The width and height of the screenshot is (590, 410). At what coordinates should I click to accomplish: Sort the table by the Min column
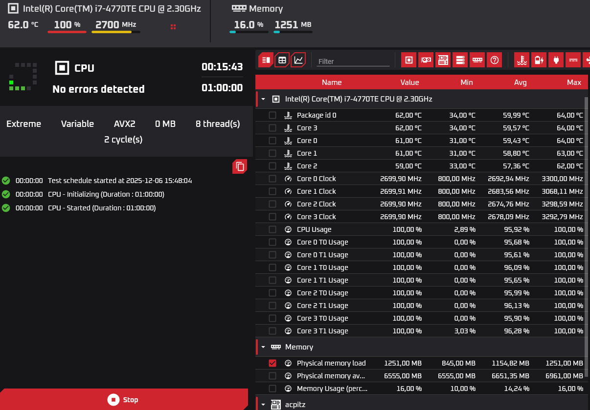click(x=467, y=82)
